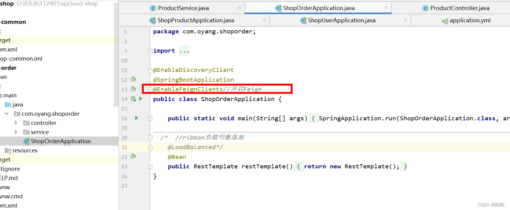510x210 pixels.
Task: Collapse block comment at line 20
Action: tap(150, 138)
